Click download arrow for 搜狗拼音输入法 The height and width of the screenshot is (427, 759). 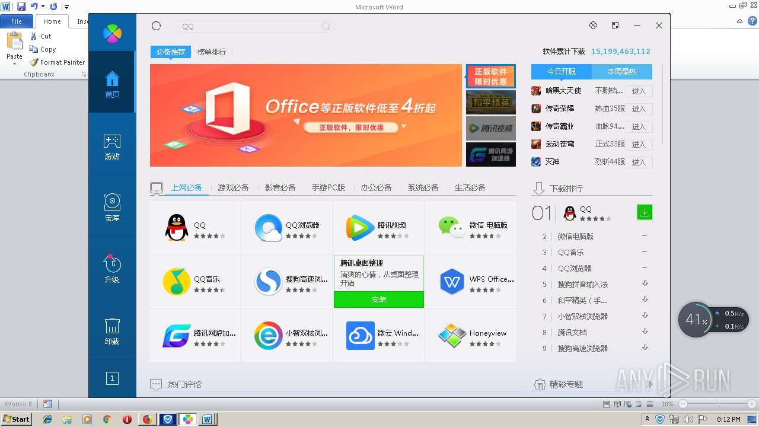[645, 283]
